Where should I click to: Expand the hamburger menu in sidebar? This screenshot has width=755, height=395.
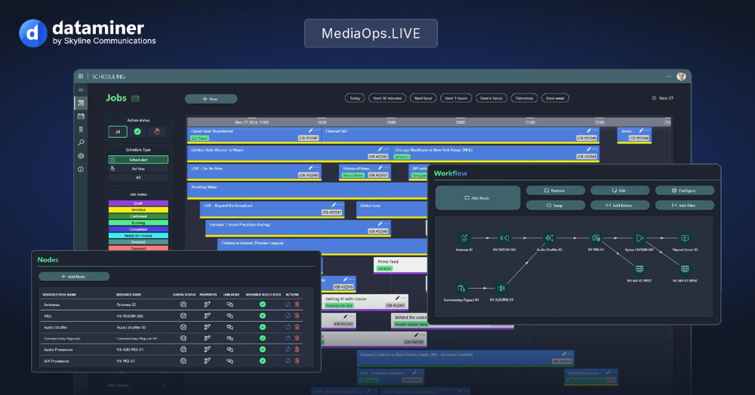[81, 90]
